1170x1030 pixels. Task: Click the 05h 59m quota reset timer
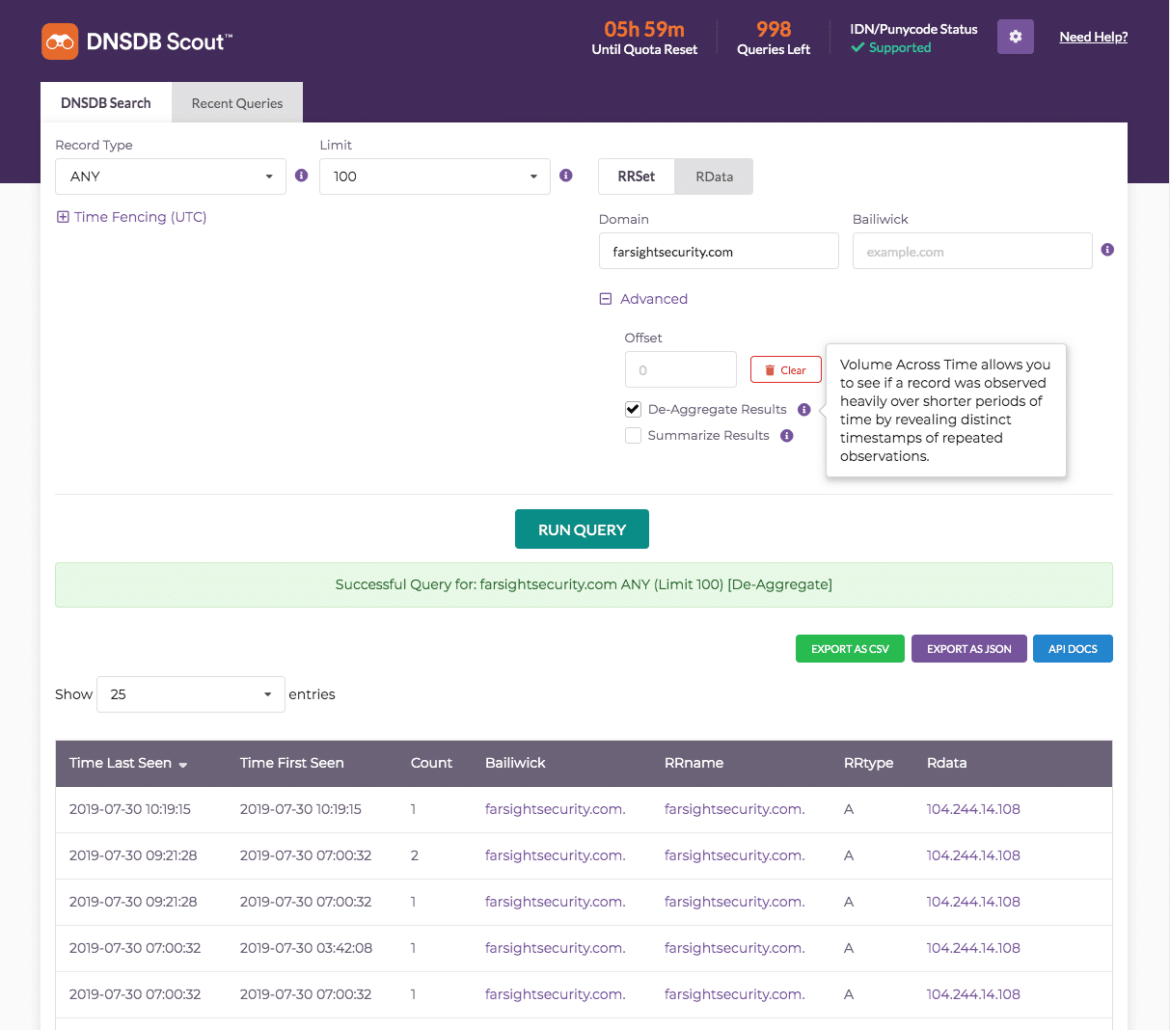[644, 38]
